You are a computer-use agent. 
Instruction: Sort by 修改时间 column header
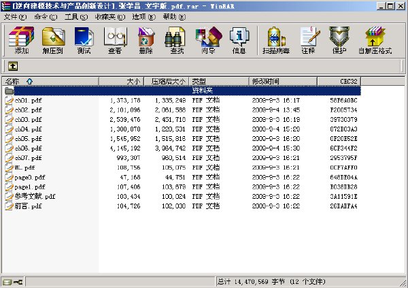pyautogui.click(x=283, y=81)
